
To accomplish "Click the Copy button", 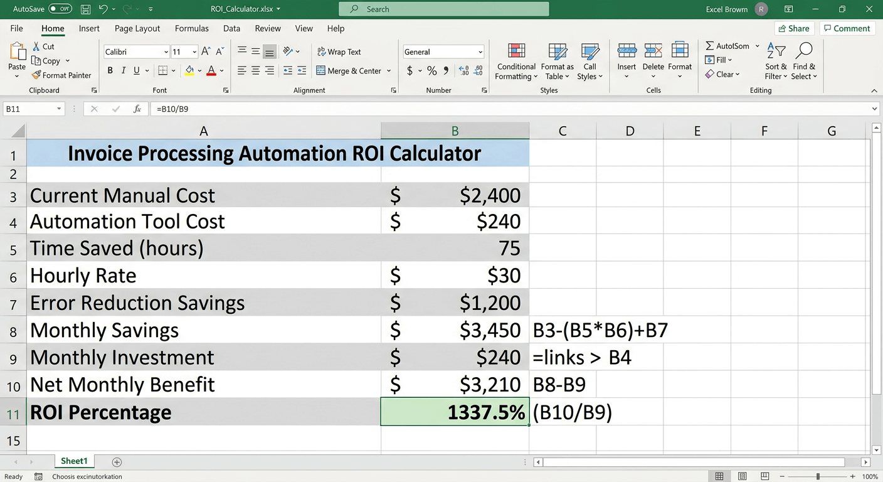I will pos(46,61).
